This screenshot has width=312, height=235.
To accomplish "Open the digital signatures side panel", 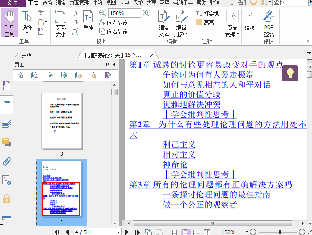I will (x=6, y=180).
